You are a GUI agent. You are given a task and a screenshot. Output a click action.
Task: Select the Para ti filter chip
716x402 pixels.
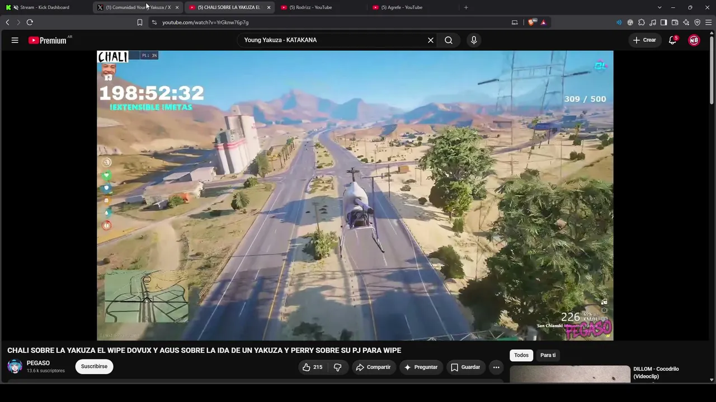click(548, 355)
